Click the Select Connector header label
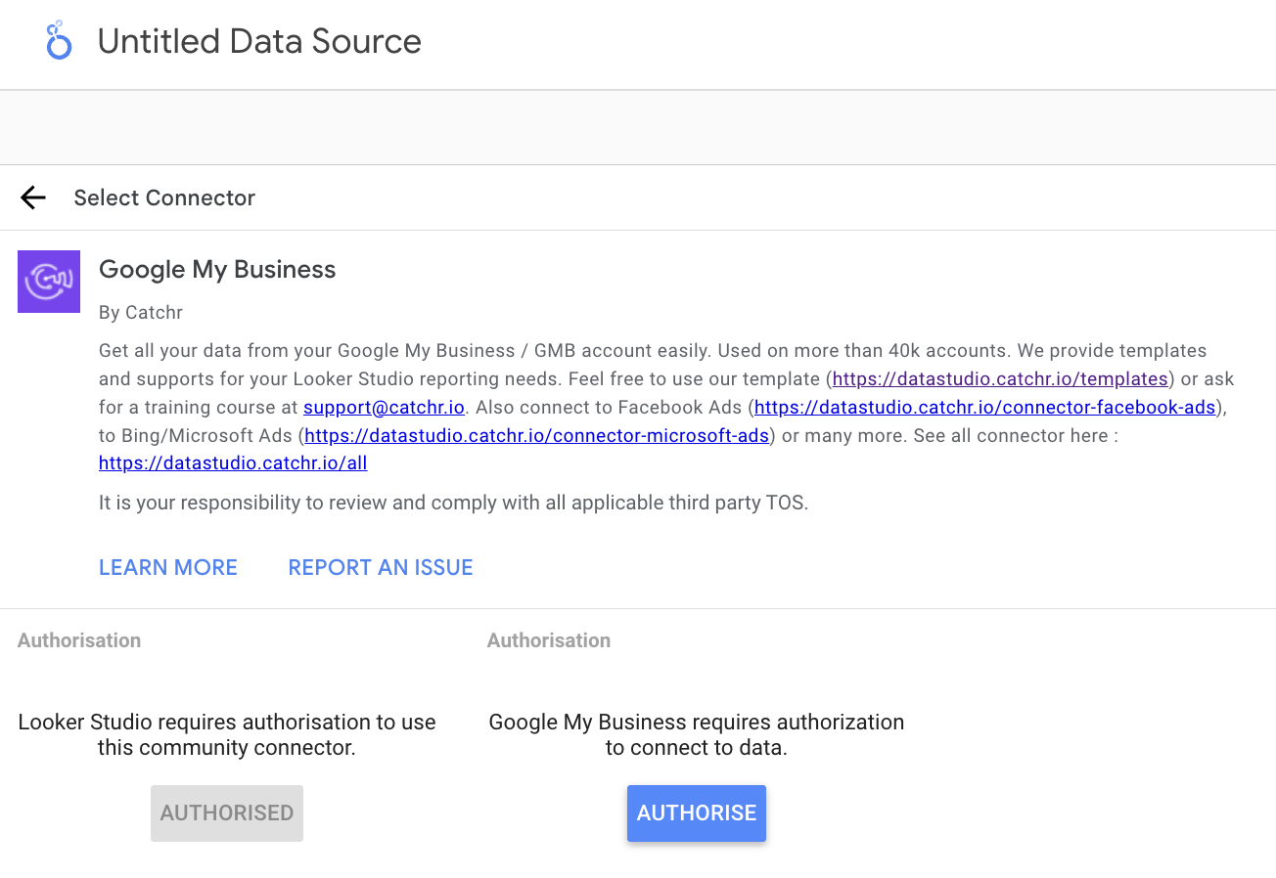1276x878 pixels. tap(163, 198)
